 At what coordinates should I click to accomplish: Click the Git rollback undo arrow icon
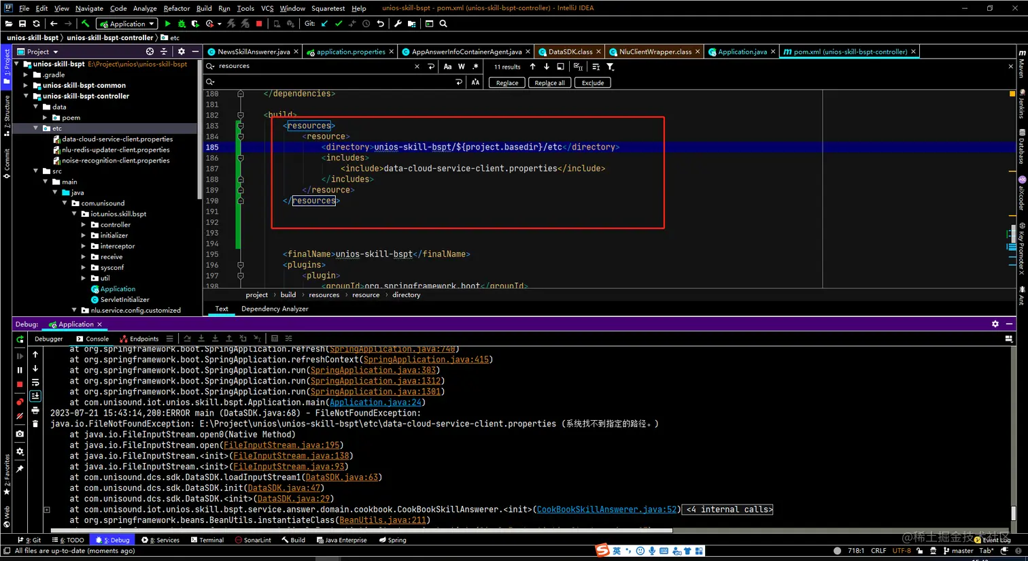381,24
